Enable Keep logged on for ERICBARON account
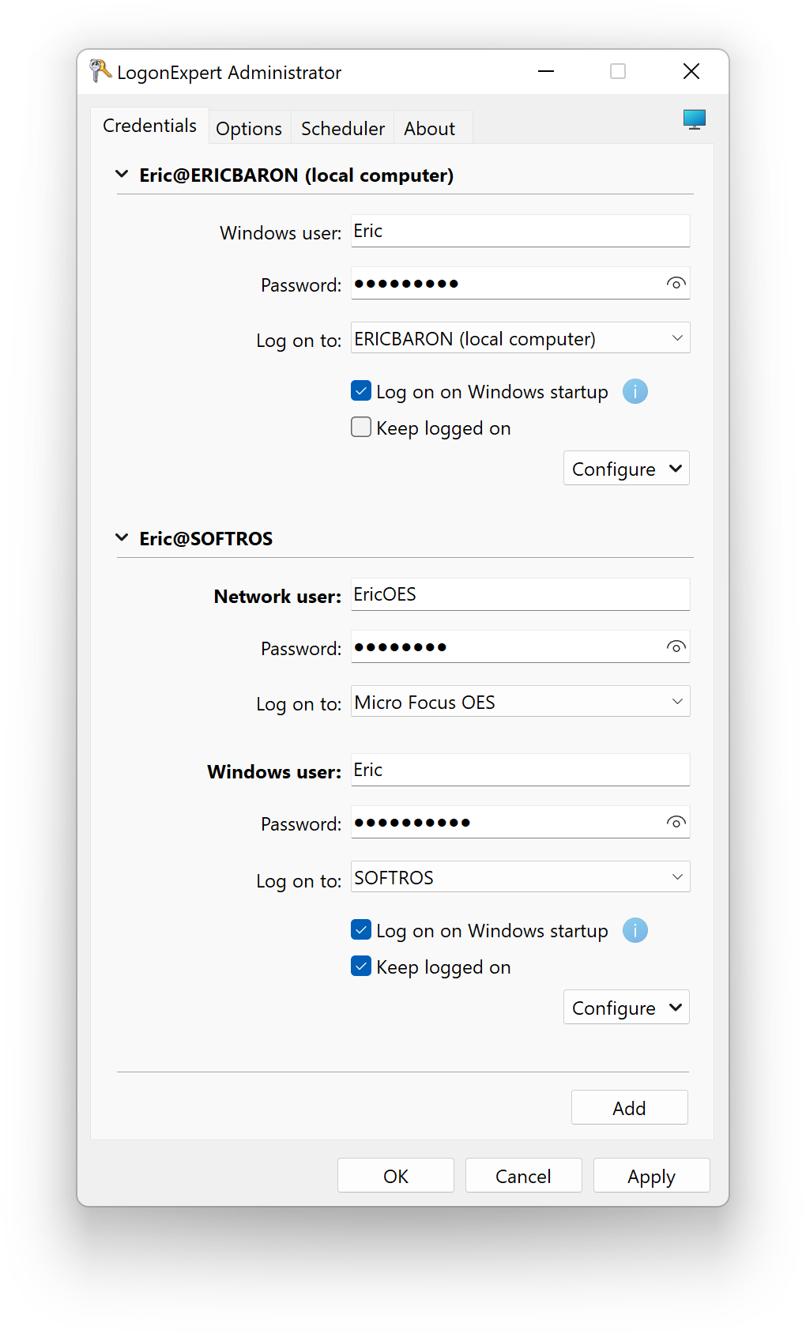 click(x=361, y=427)
